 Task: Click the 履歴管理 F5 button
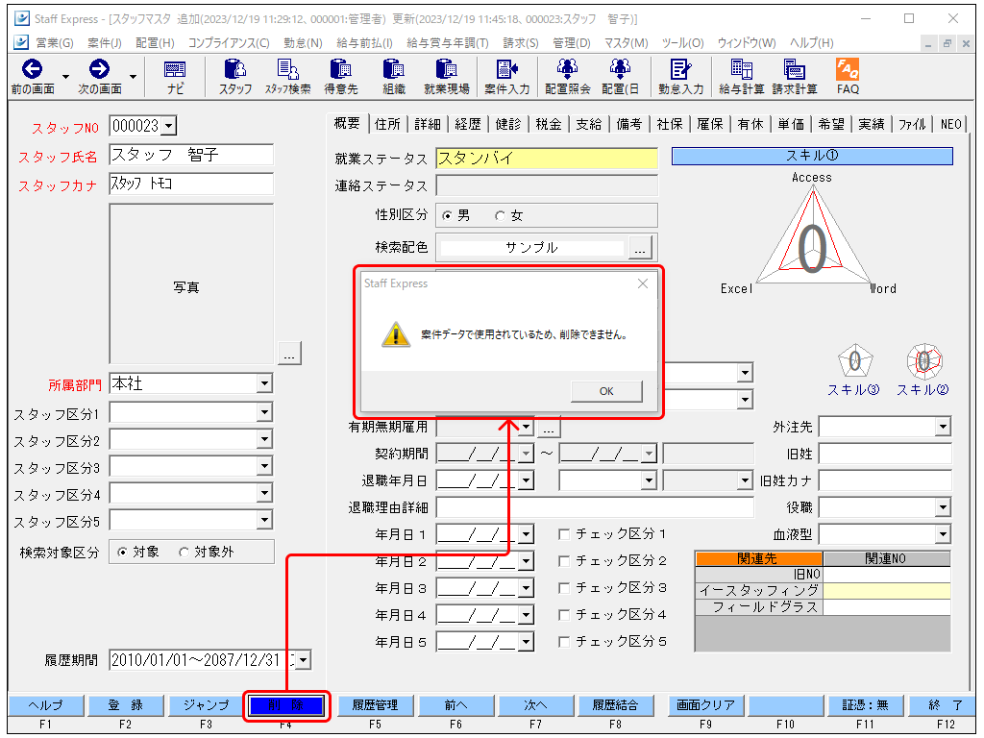[x=376, y=705]
